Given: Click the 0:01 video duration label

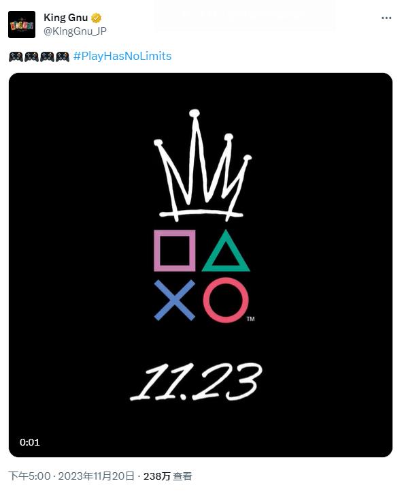Looking at the screenshot, I should coord(29,442).
